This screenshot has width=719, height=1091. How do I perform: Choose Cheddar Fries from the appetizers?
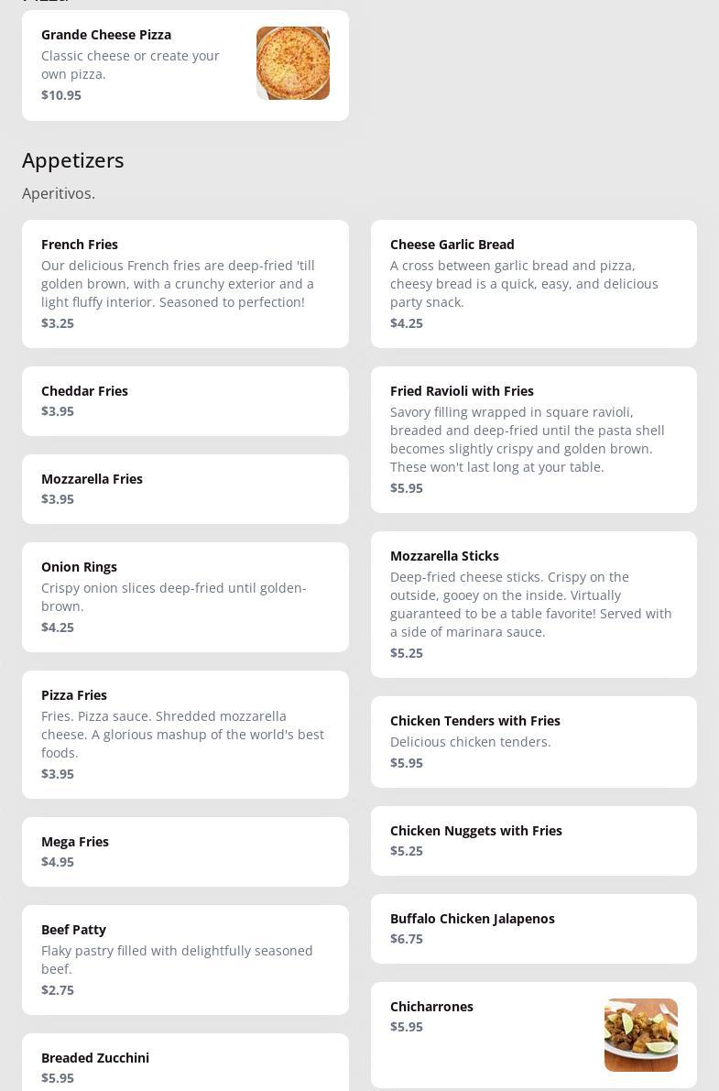click(x=185, y=400)
